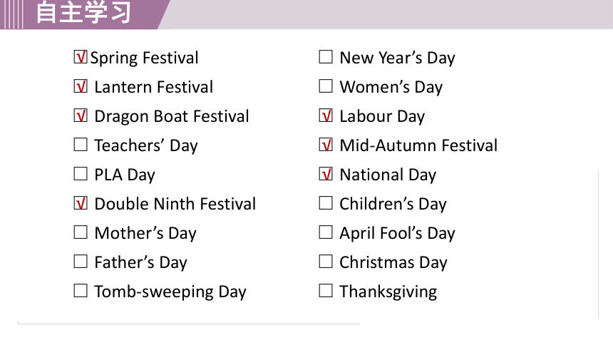Tick the Thanksgiving checkbox
This screenshot has height=345, width=613.
click(x=326, y=291)
